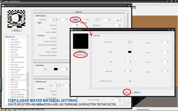Click the IOR value spinner arrows
178x111 pixels.
[x=130, y=62]
